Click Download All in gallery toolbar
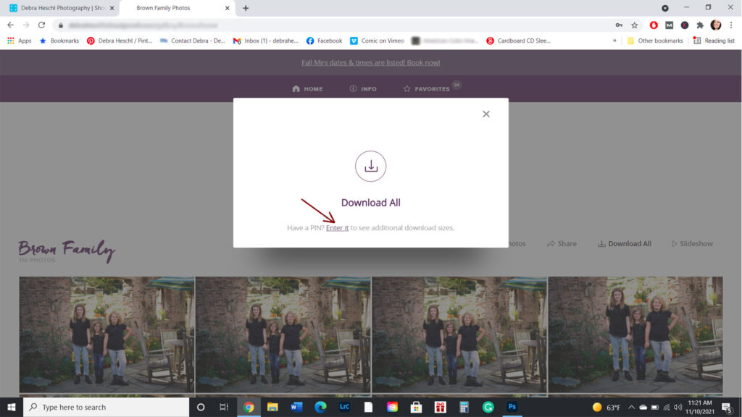Viewport: 742px width, 417px height. point(624,243)
